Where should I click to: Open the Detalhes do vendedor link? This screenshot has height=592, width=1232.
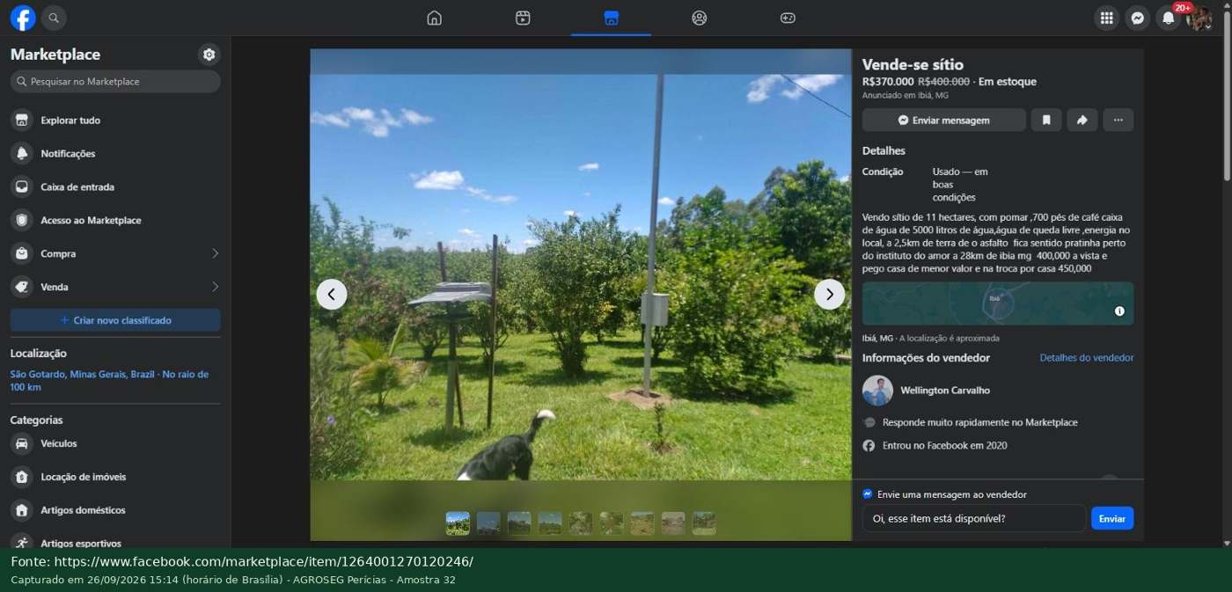click(x=1087, y=358)
